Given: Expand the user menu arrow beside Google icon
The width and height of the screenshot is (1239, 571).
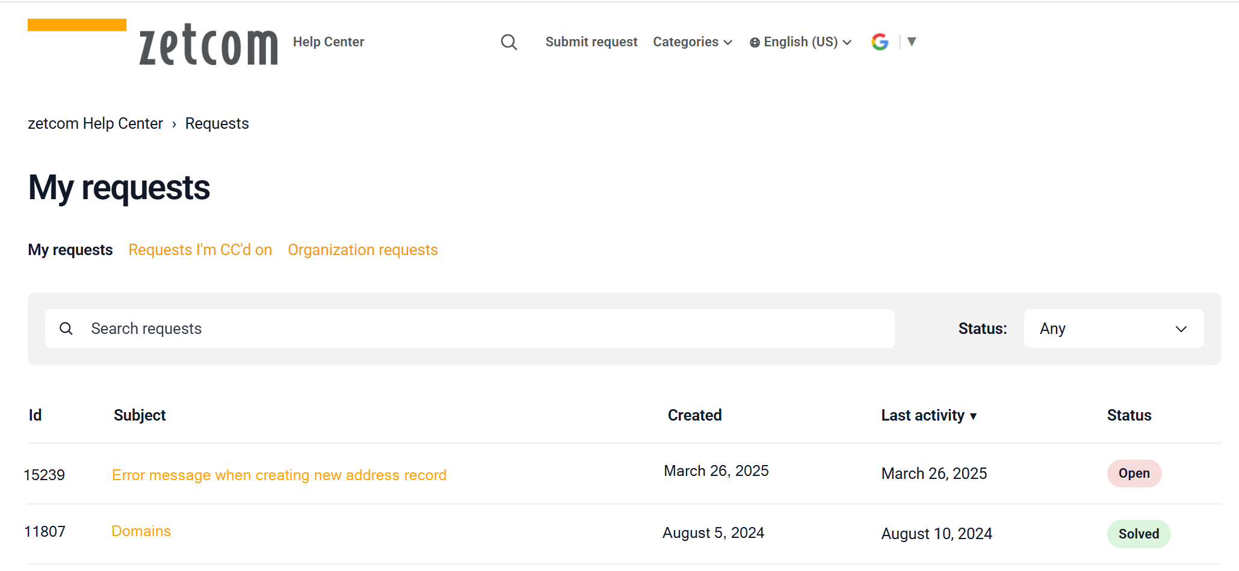Looking at the screenshot, I should [912, 42].
